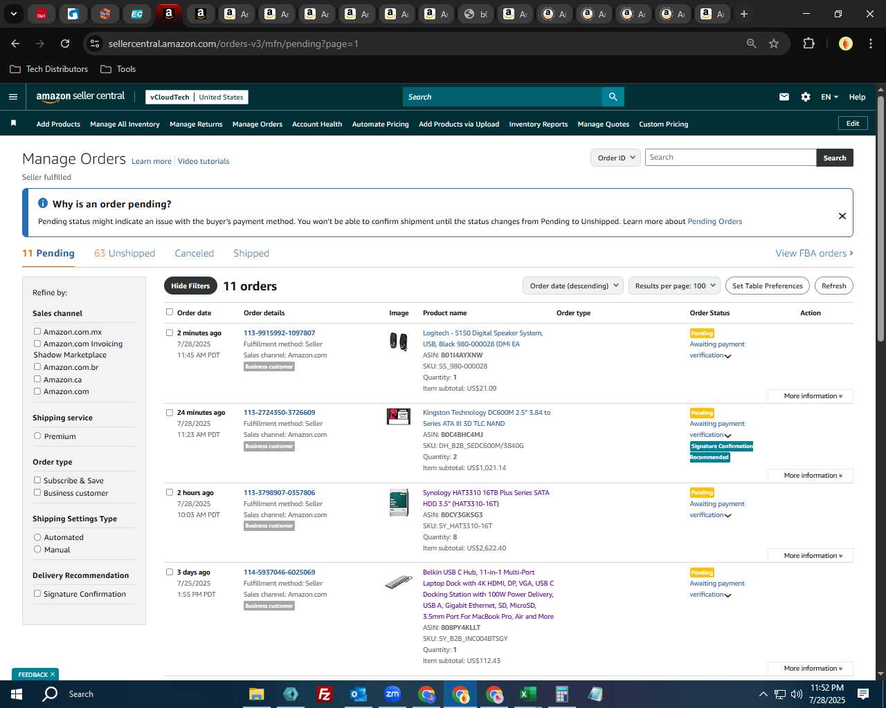Open Manage All Inventory menu item
The width and height of the screenshot is (886, 708).
click(125, 124)
